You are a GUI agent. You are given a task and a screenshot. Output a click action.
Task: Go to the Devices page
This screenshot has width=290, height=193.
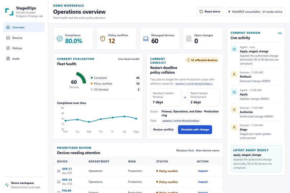pyautogui.click(x=24, y=38)
